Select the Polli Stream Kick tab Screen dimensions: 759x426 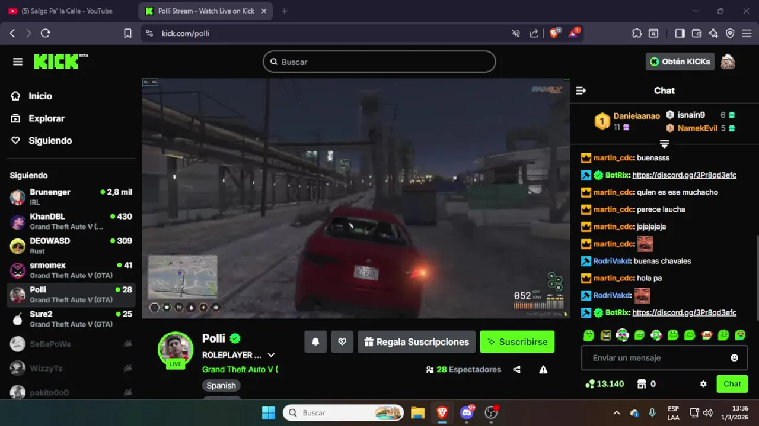(x=207, y=11)
